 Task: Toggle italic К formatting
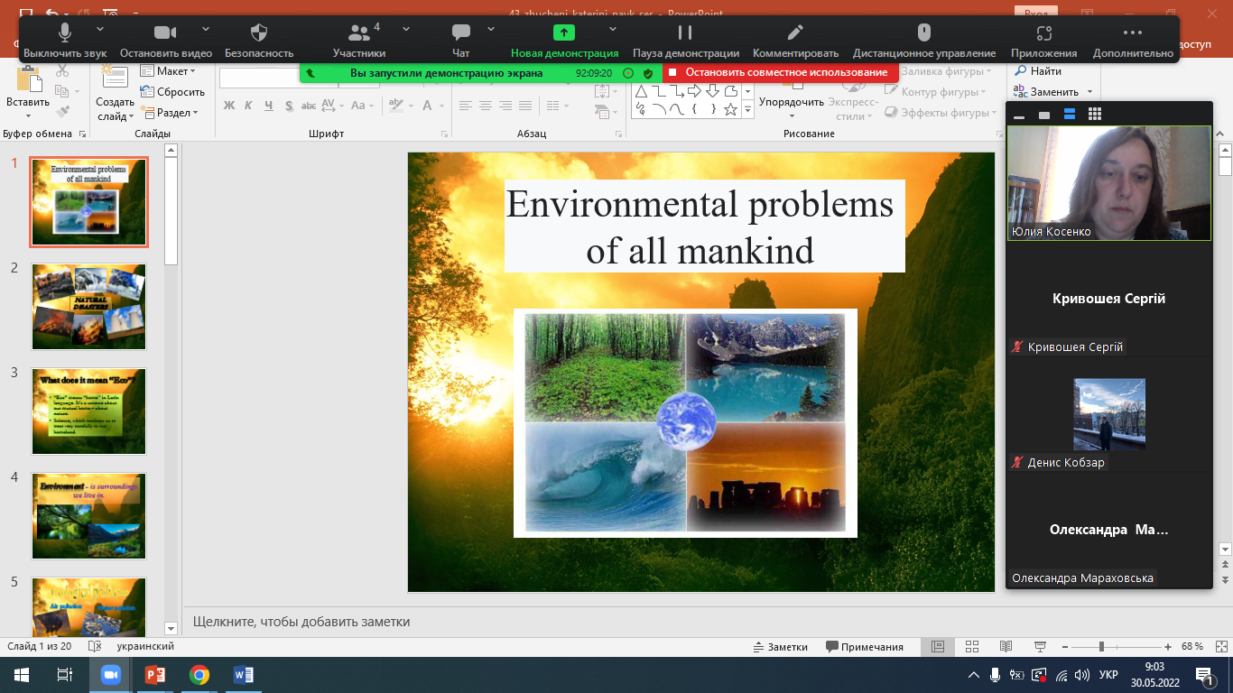[249, 106]
